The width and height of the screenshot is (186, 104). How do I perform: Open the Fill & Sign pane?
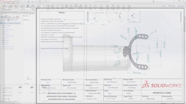pyautogui.click(x=172, y=6)
